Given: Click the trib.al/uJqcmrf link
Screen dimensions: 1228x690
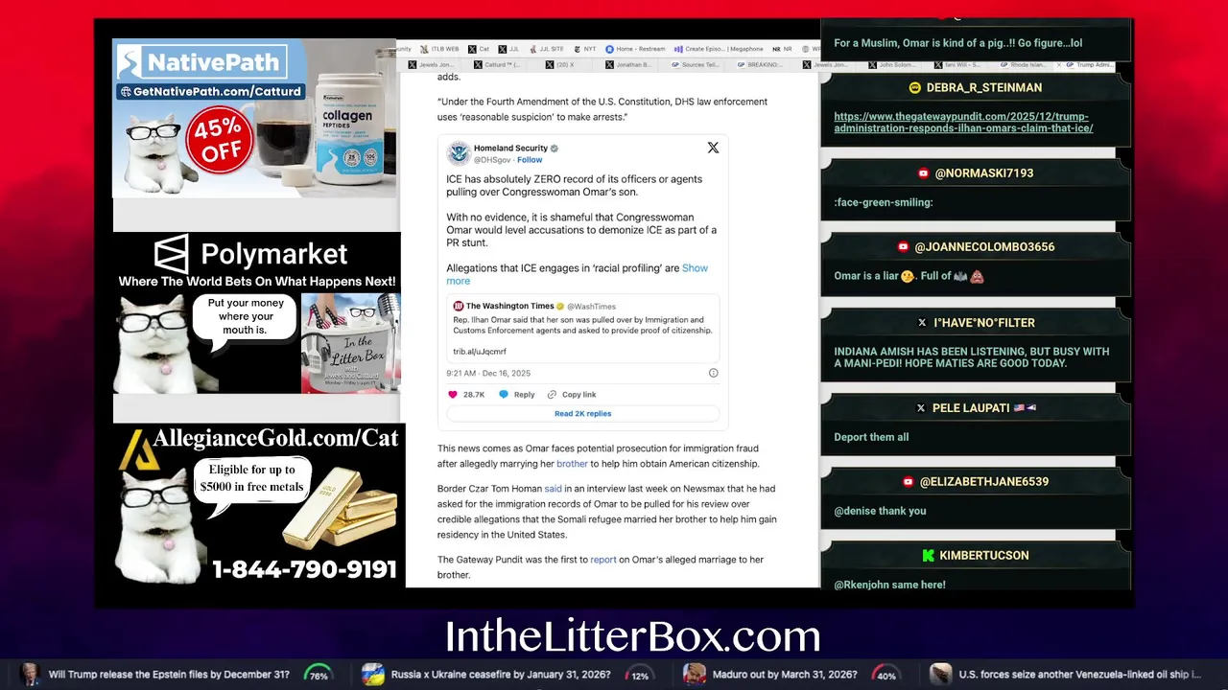Looking at the screenshot, I should pyautogui.click(x=480, y=352).
